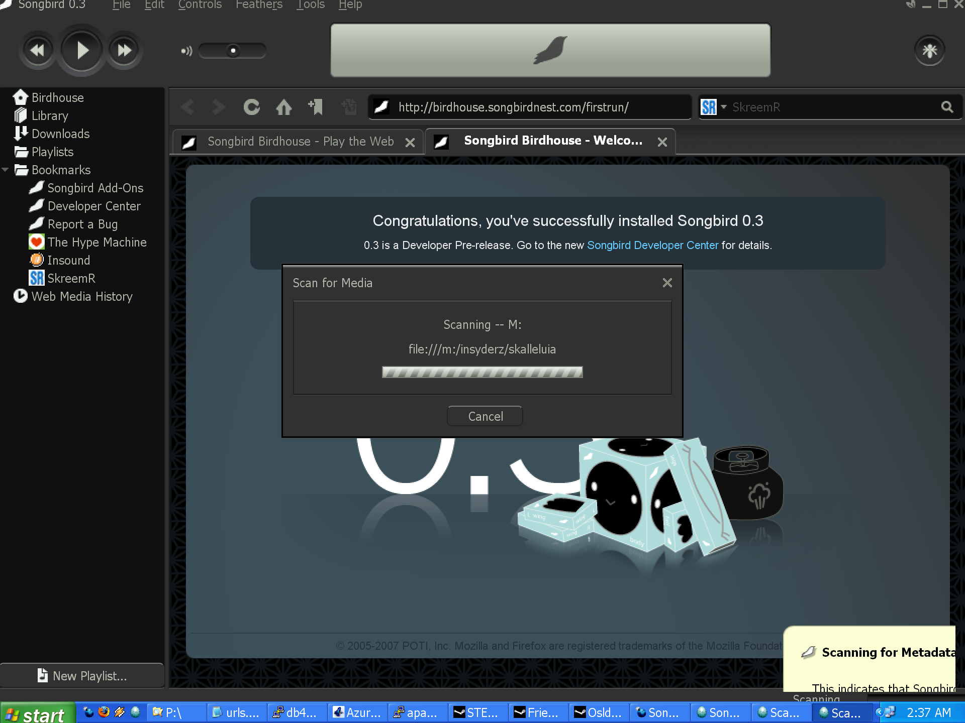This screenshot has height=723, width=965.
Task: Click the scan progress bar
Action: pyautogui.click(x=482, y=372)
